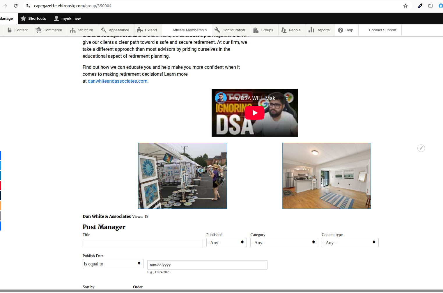Click the Title text field
This screenshot has width=443, height=293.
(143, 244)
